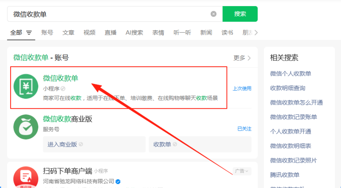
Task: Open related search 微信收款单怎么开通
Action: pos(297,102)
